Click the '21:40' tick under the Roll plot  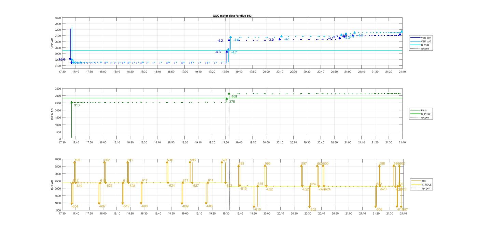coord(403,214)
